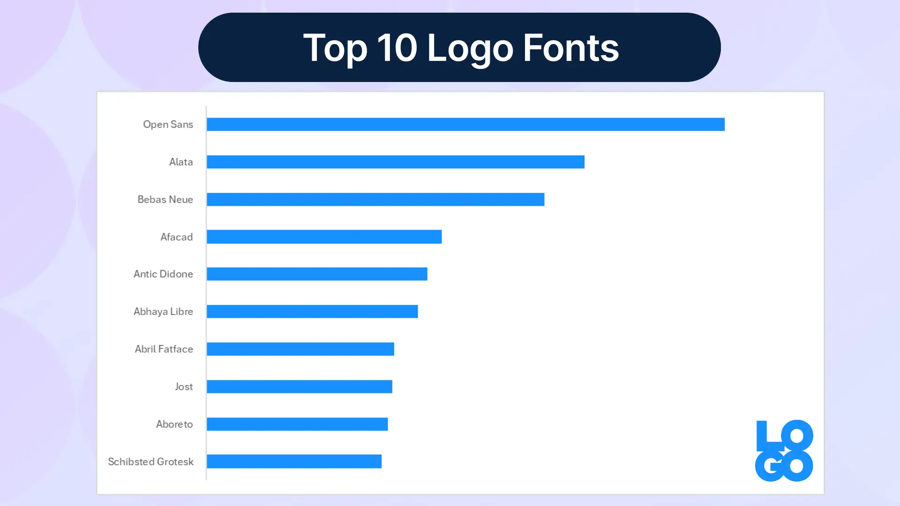Click the 'Schibsted Grotesk' label

pos(150,461)
